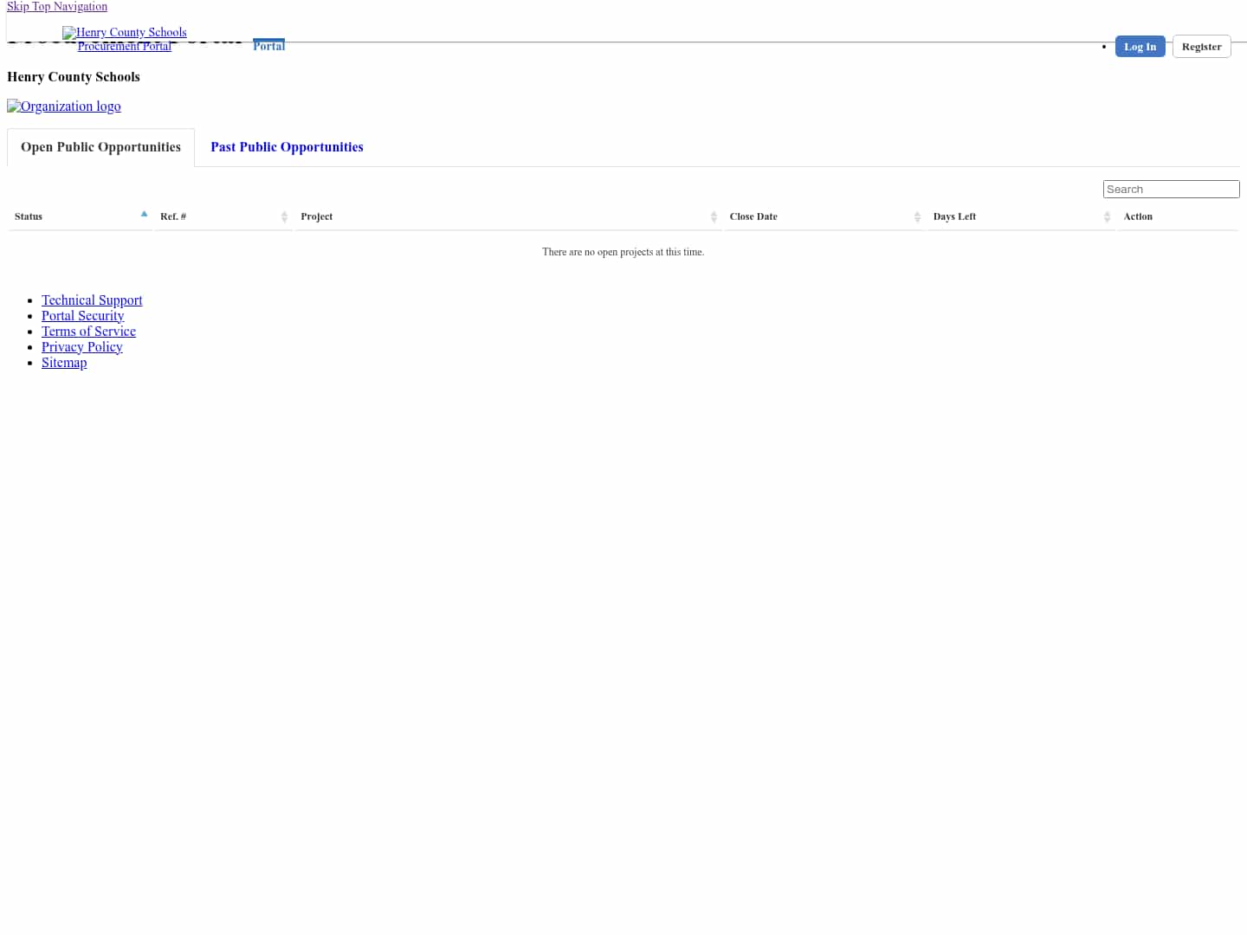1247x935 pixels.
Task: Open the Organization logo image link
Action: (x=64, y=106)
